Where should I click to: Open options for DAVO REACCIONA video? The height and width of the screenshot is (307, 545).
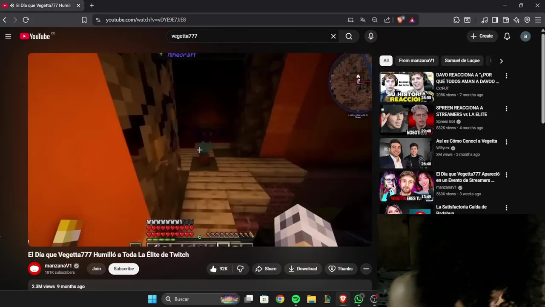click(506, 76)
